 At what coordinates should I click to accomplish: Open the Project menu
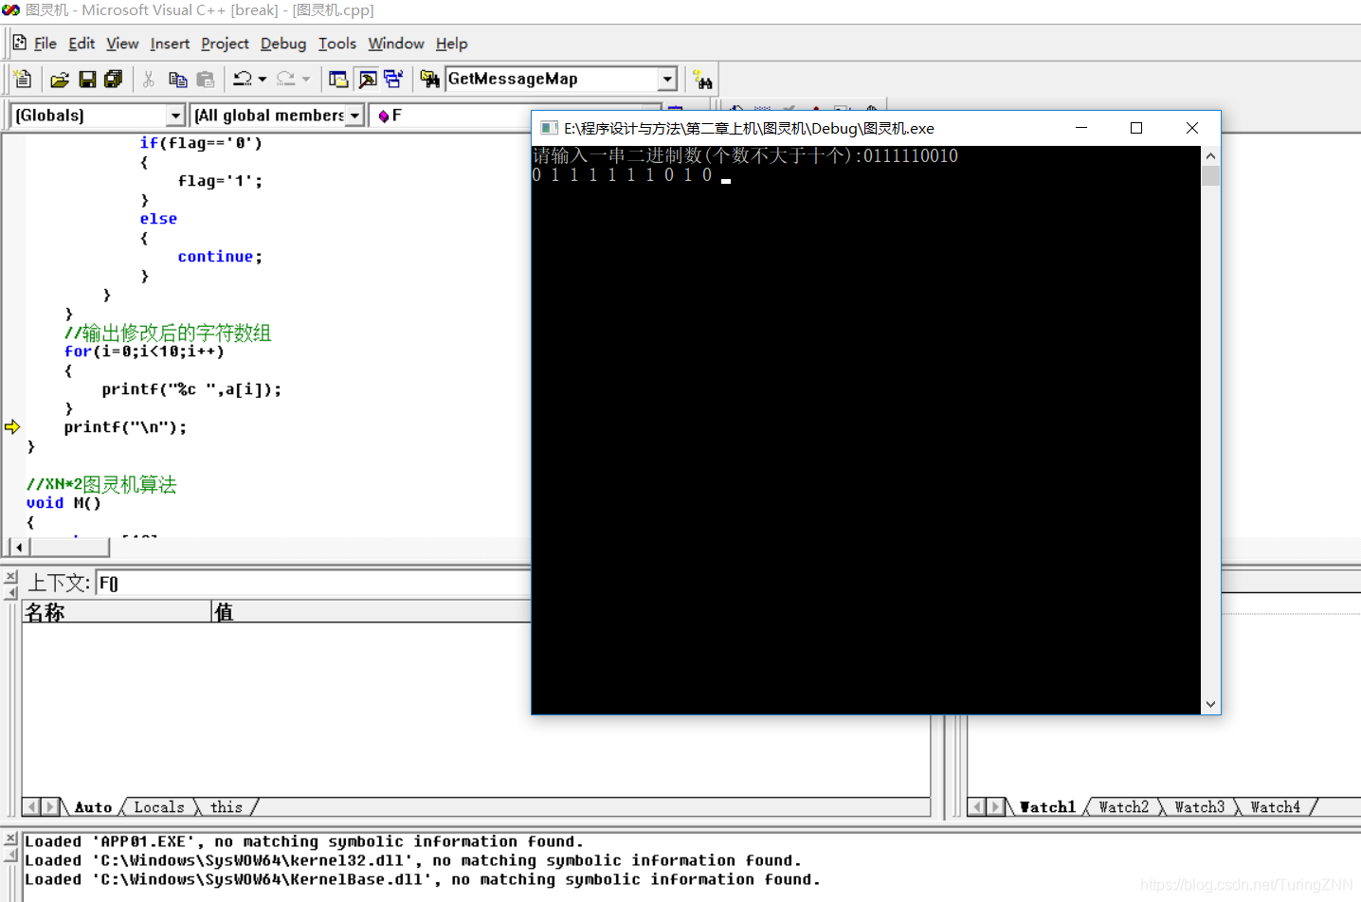(x=225, y=44)
